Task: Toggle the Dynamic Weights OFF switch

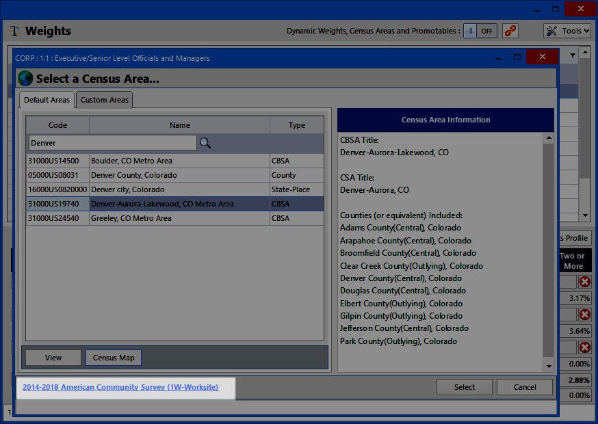Action: 480,31
